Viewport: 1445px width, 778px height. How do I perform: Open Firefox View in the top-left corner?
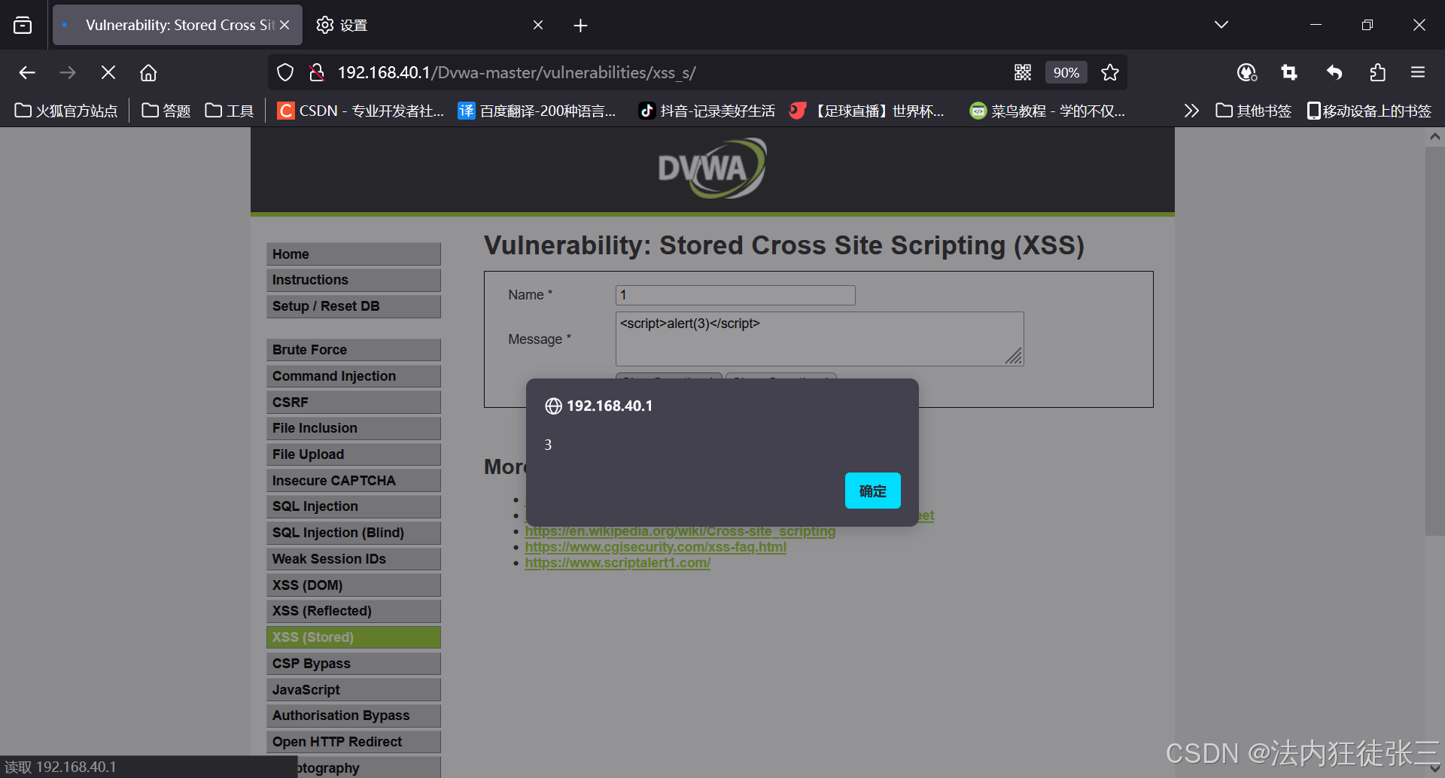coord(23,24)
